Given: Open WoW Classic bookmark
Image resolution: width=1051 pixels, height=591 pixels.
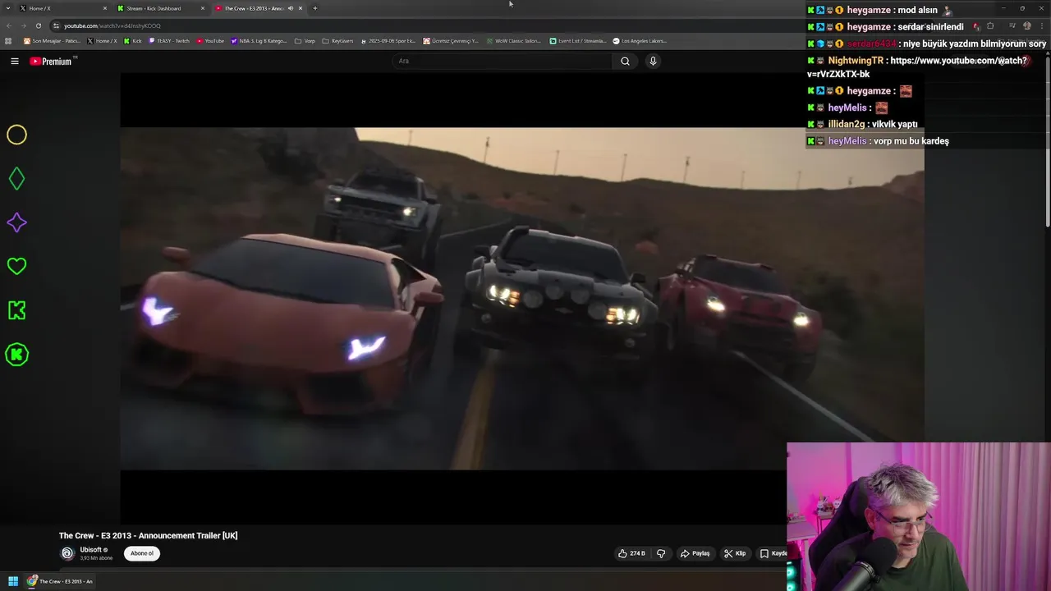Looking at the screenshot, I should 513,40.
